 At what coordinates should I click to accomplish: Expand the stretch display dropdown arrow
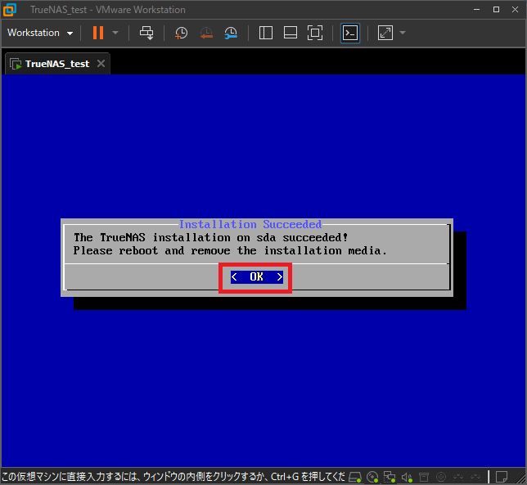click(403, 33)
